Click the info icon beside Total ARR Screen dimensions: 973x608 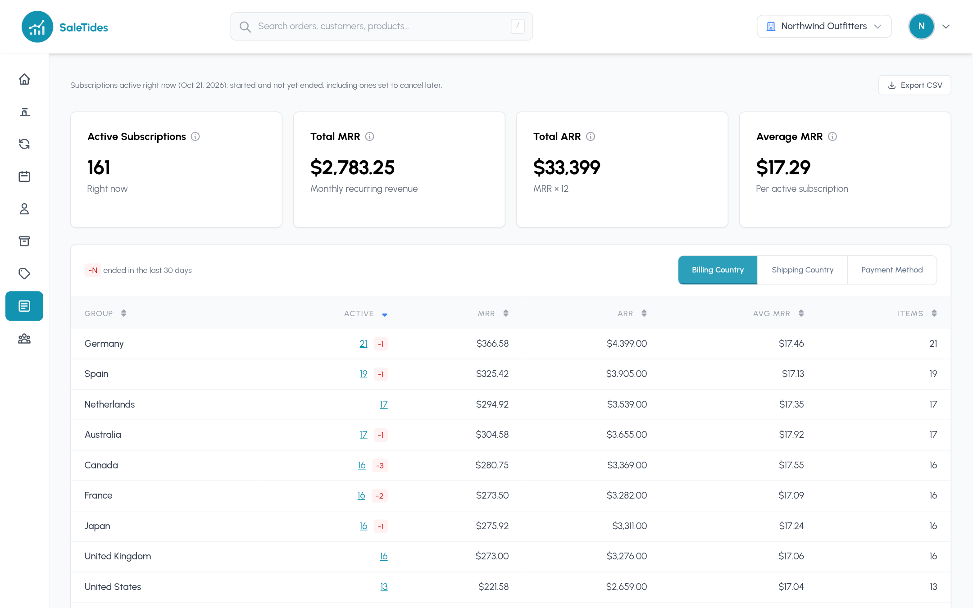click(591, 136)
